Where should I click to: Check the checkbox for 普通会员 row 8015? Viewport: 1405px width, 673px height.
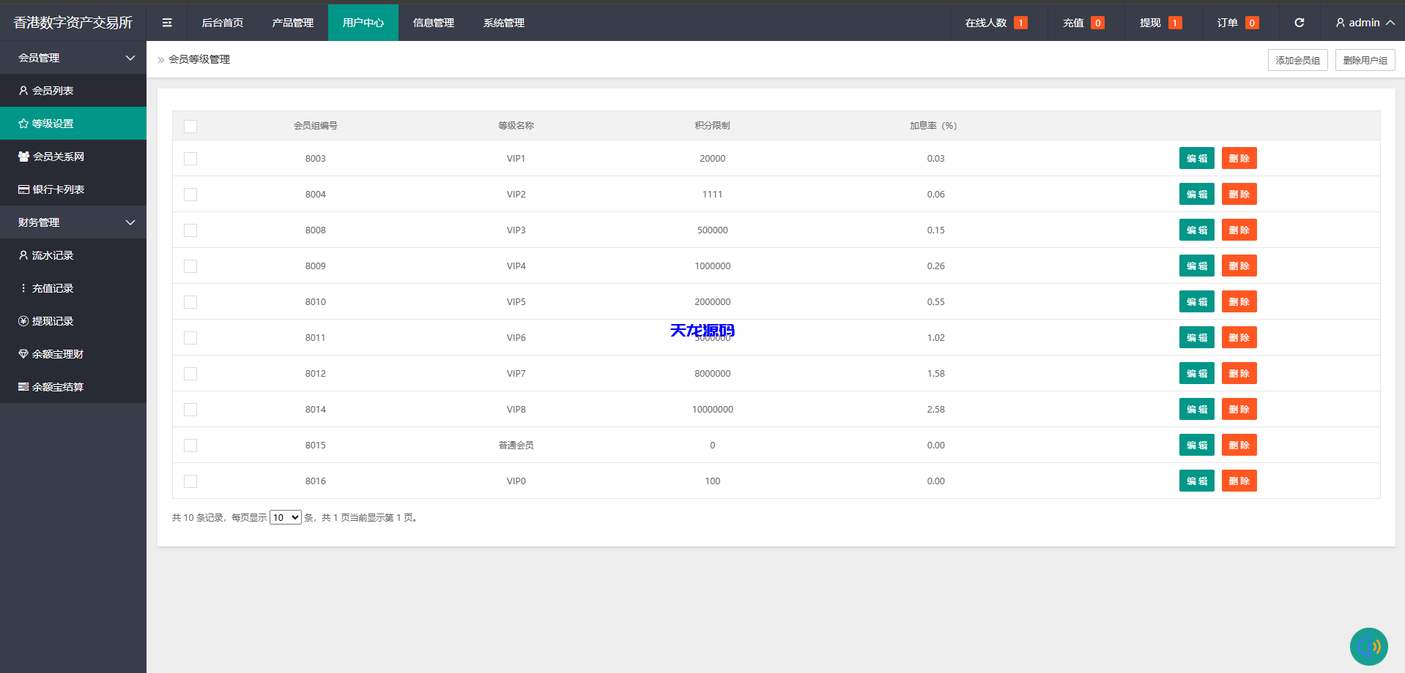(190, 445)
